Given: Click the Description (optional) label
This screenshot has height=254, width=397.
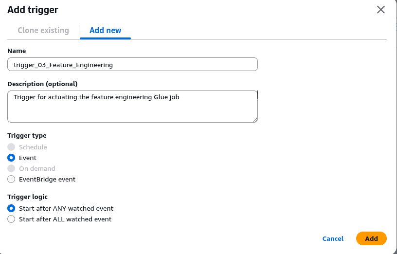Looking at the screenshot, I should pyautogui.click(x=42, y=84).
